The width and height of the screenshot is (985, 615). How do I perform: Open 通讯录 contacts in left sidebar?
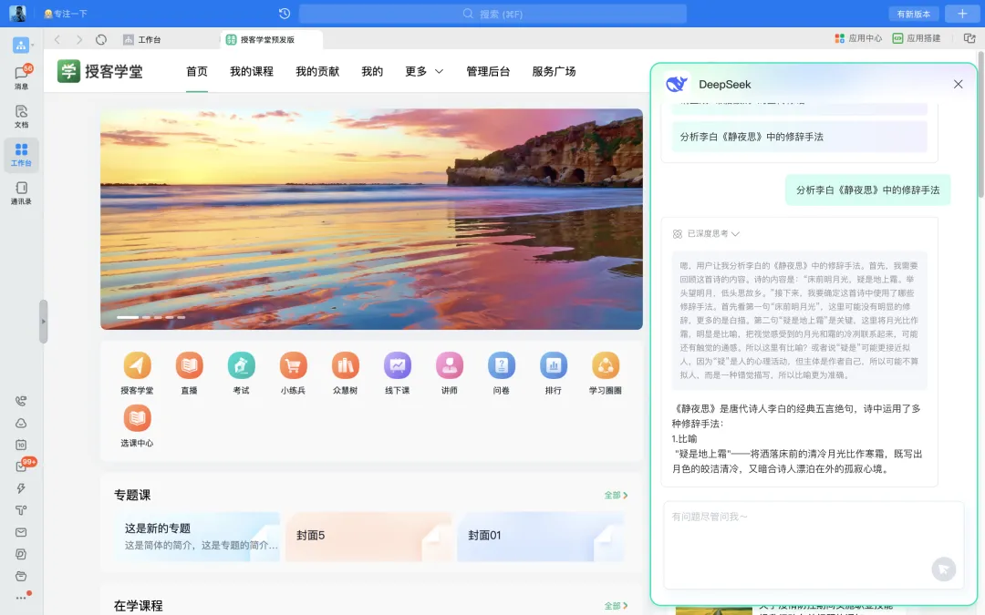point(21,192)
